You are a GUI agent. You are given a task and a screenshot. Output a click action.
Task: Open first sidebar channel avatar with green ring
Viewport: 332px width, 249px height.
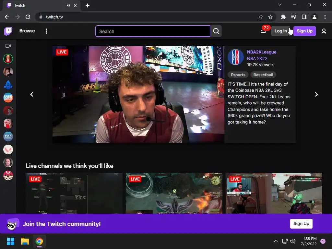coord(8,59)
